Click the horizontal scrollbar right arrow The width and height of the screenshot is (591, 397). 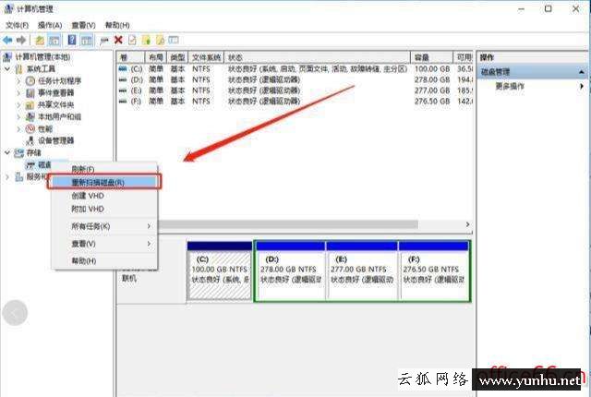coord(468,224)
